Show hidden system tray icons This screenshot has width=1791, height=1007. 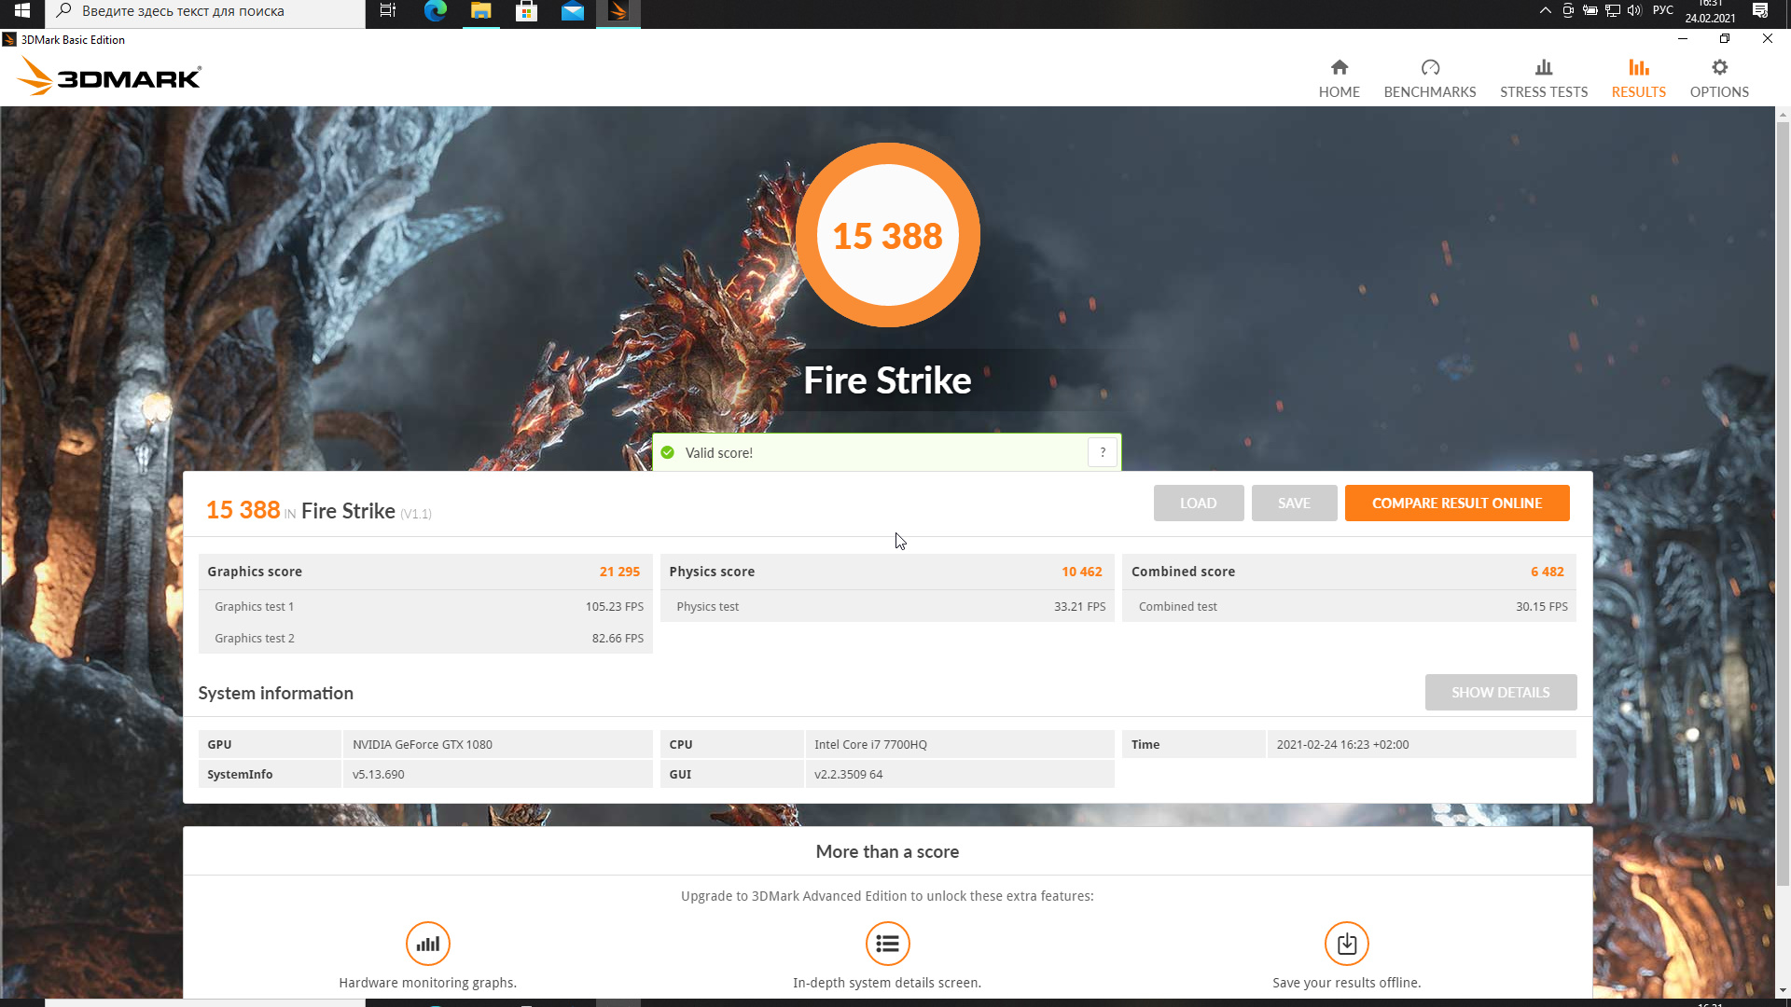1545,10
